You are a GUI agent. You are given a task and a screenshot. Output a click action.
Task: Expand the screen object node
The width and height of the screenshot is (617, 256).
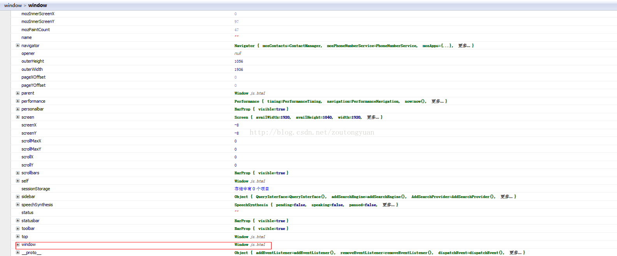18,117
